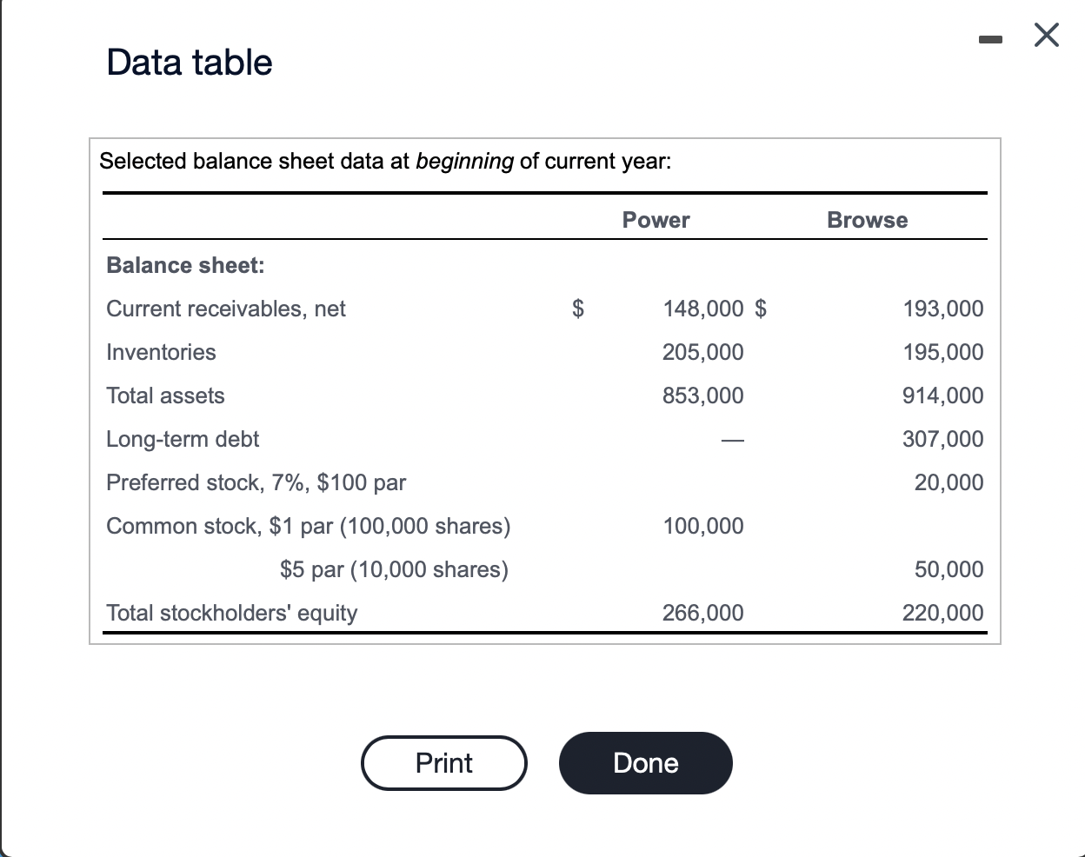Select Browse long-term debt value 307,000
This screenshot has height=857, width=1085.
(x=943, y=439)
